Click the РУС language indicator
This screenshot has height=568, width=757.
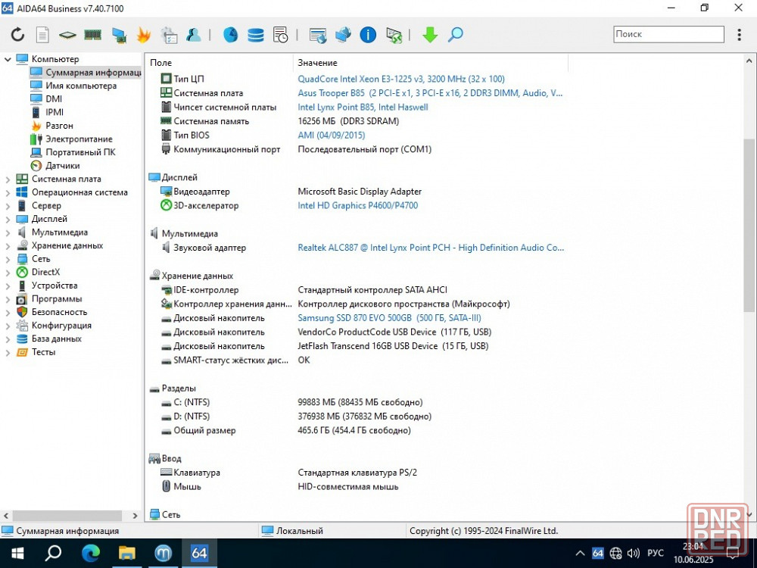coord(655,554)
